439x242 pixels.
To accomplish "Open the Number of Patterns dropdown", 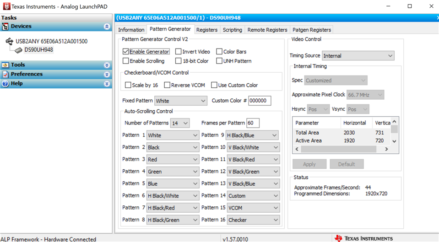I will click(180, 123).
